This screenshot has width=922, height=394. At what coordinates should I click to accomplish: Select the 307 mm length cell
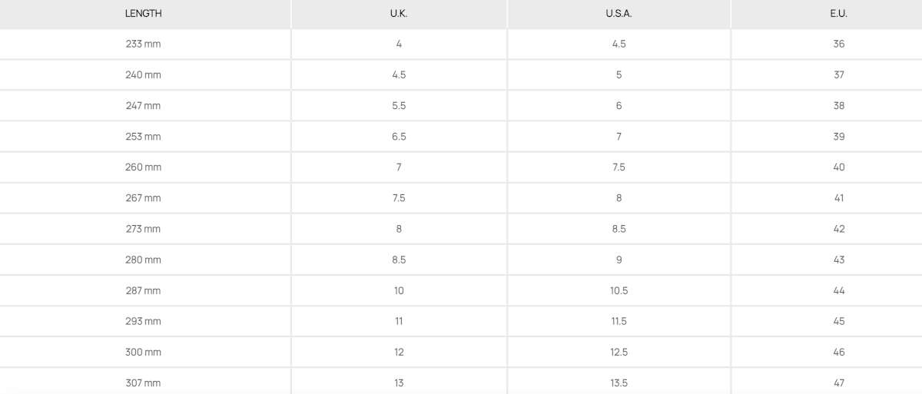(144, 382)
